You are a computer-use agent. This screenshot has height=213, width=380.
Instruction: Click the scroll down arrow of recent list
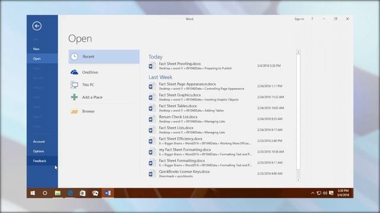[298, 180]
